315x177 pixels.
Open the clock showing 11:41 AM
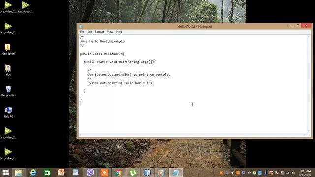tap(305, 173)
